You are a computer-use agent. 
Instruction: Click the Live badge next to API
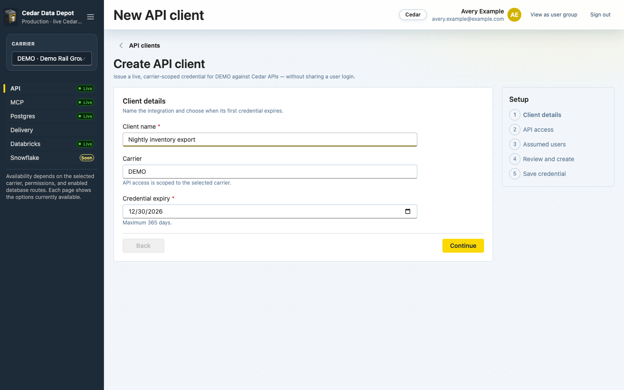point(85,88)
